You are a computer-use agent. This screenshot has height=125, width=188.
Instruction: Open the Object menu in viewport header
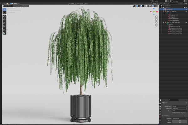tap(27, 6)
